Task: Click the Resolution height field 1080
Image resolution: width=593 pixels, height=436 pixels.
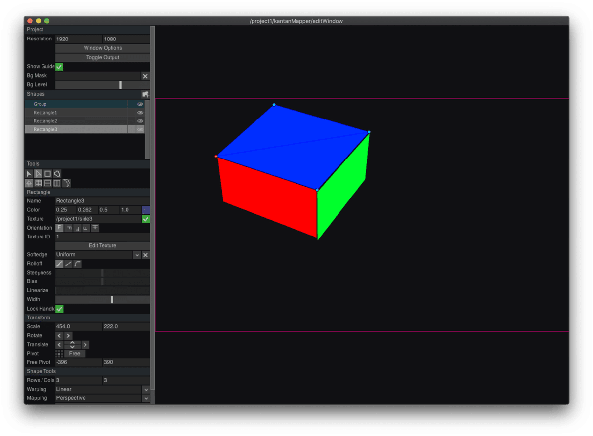Action: [x=126, y=39]
